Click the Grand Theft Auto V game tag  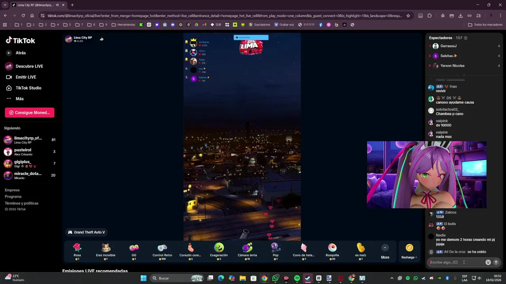[86, 232]
